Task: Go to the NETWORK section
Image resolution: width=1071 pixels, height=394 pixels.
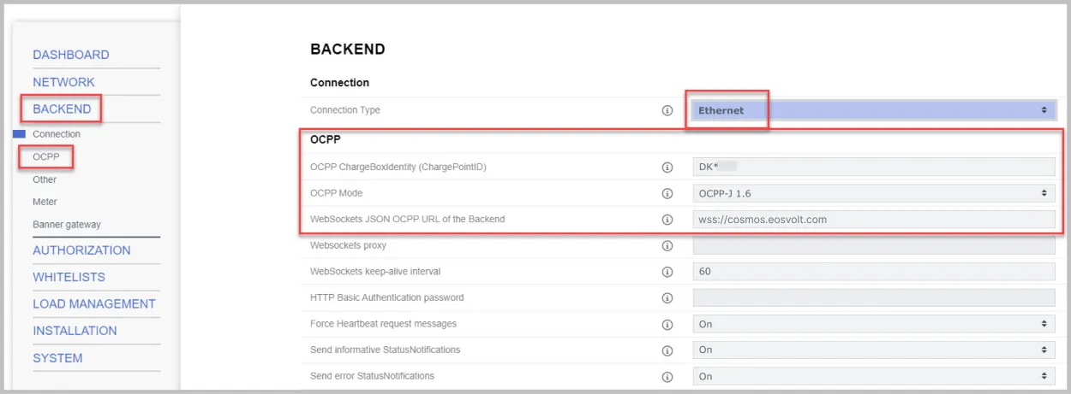Action: coord(63,82)
